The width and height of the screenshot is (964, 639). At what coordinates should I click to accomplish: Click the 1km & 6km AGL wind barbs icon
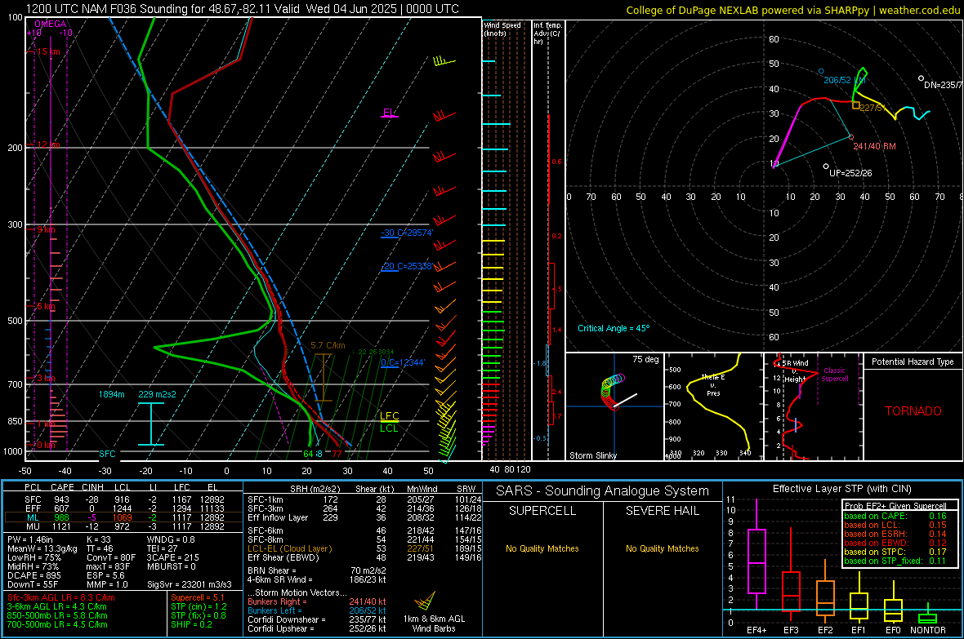pos(425,601)
